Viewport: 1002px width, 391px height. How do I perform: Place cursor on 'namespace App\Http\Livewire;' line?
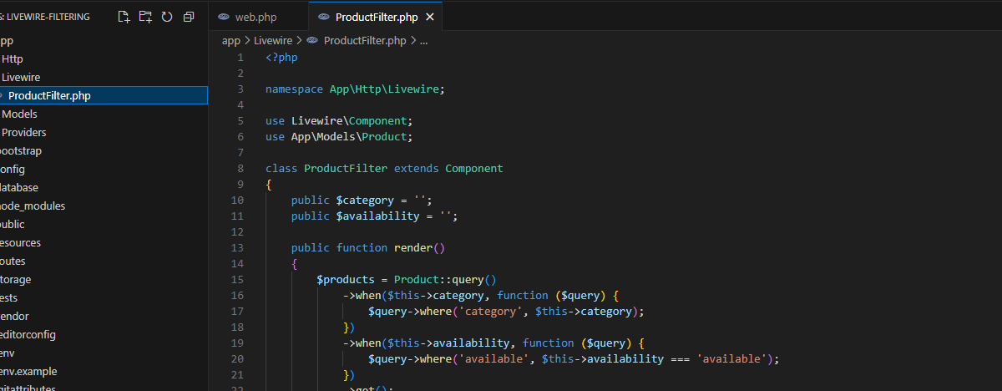click(x=356, y=89)
